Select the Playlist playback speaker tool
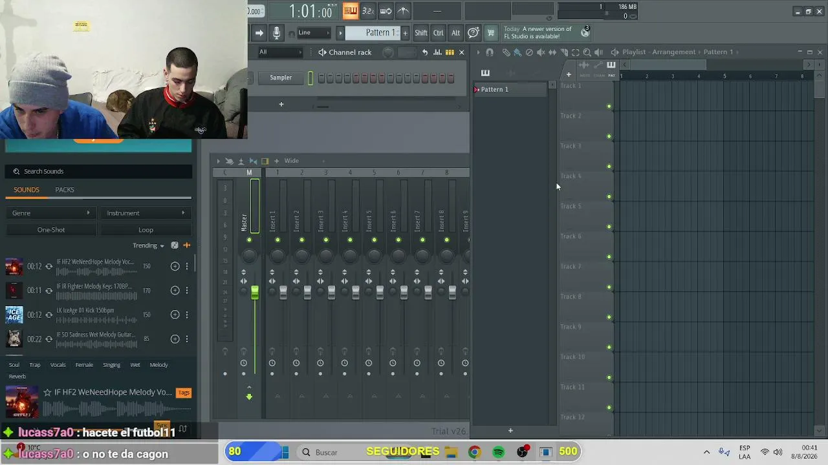828x465 pixels. coord(598,52)
